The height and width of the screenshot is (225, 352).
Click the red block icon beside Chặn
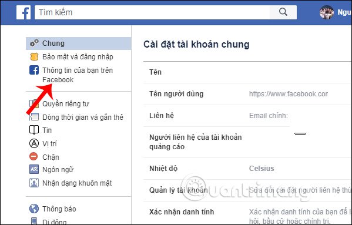[x=33, y=156]
